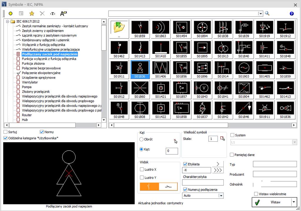Click the Kąt angle input field
This screenshot has height=211, width=301.
click(172, 151)
